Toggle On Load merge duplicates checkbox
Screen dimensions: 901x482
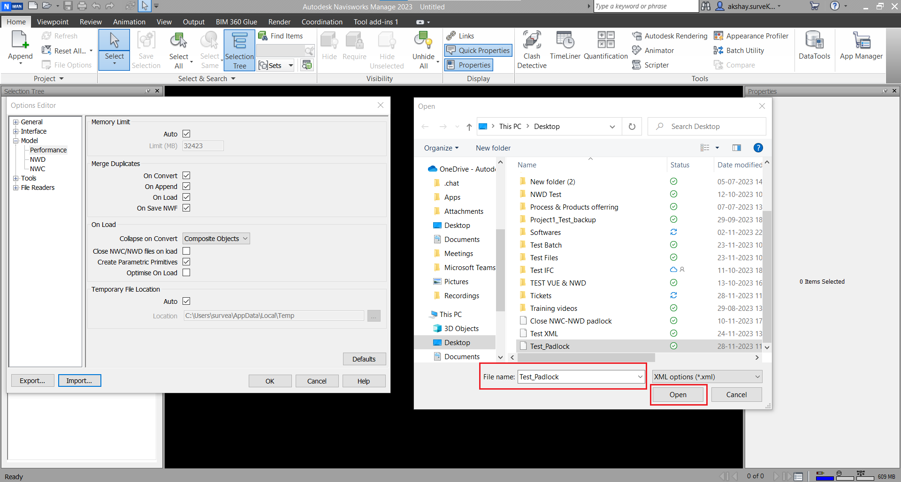pos(186,197)
